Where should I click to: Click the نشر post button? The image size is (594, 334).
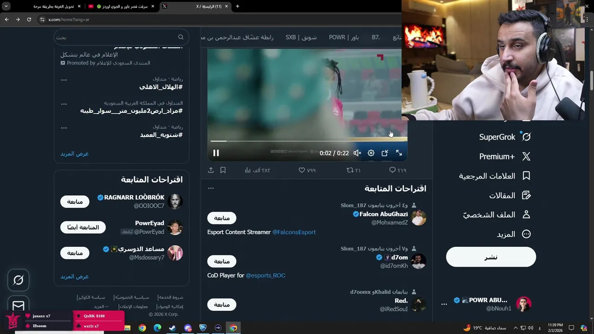click(x=491, y=257)
